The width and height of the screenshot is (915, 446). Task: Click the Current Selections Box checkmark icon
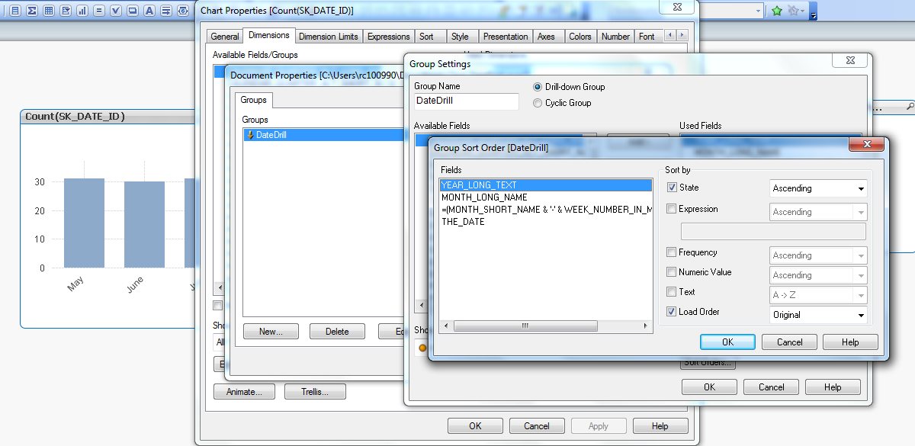(x=115, y=11)
